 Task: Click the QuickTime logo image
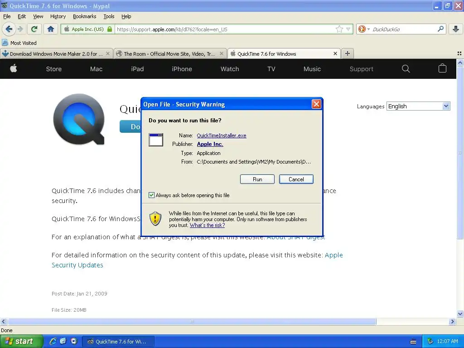pos(79,119)
